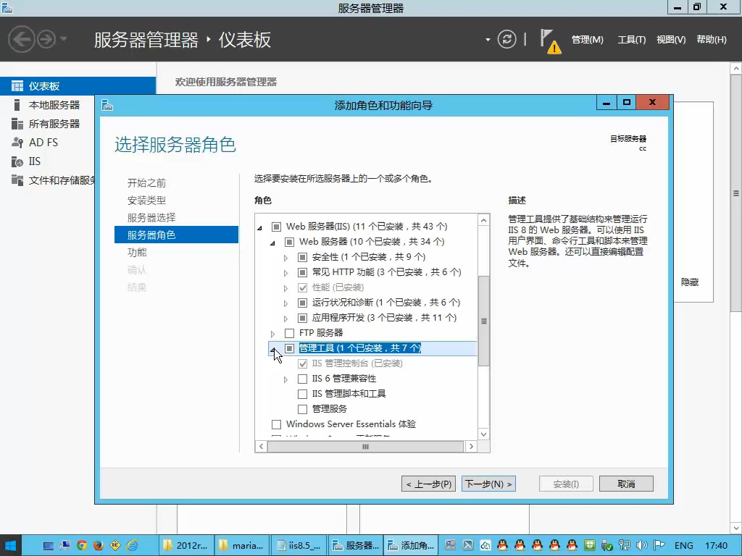Click the wizard window title bar icon
The width and height of the screenshot is (742, 556).
tap(107, 105)
